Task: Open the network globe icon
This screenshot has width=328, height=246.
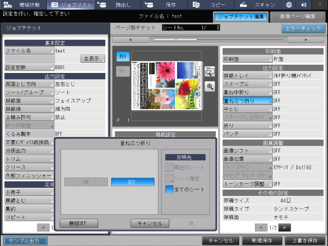Action: click(289, 4)
